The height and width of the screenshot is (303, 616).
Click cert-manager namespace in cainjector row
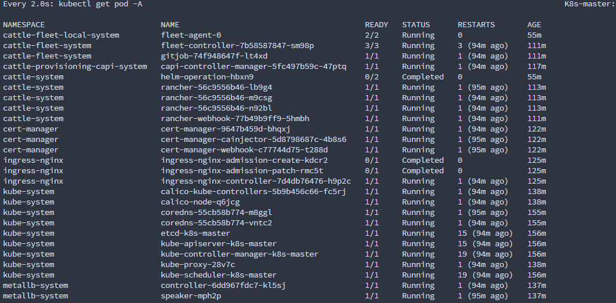(31, 139)
